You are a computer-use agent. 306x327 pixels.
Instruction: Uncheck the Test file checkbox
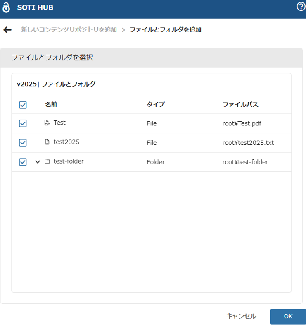tap(23, 123)
